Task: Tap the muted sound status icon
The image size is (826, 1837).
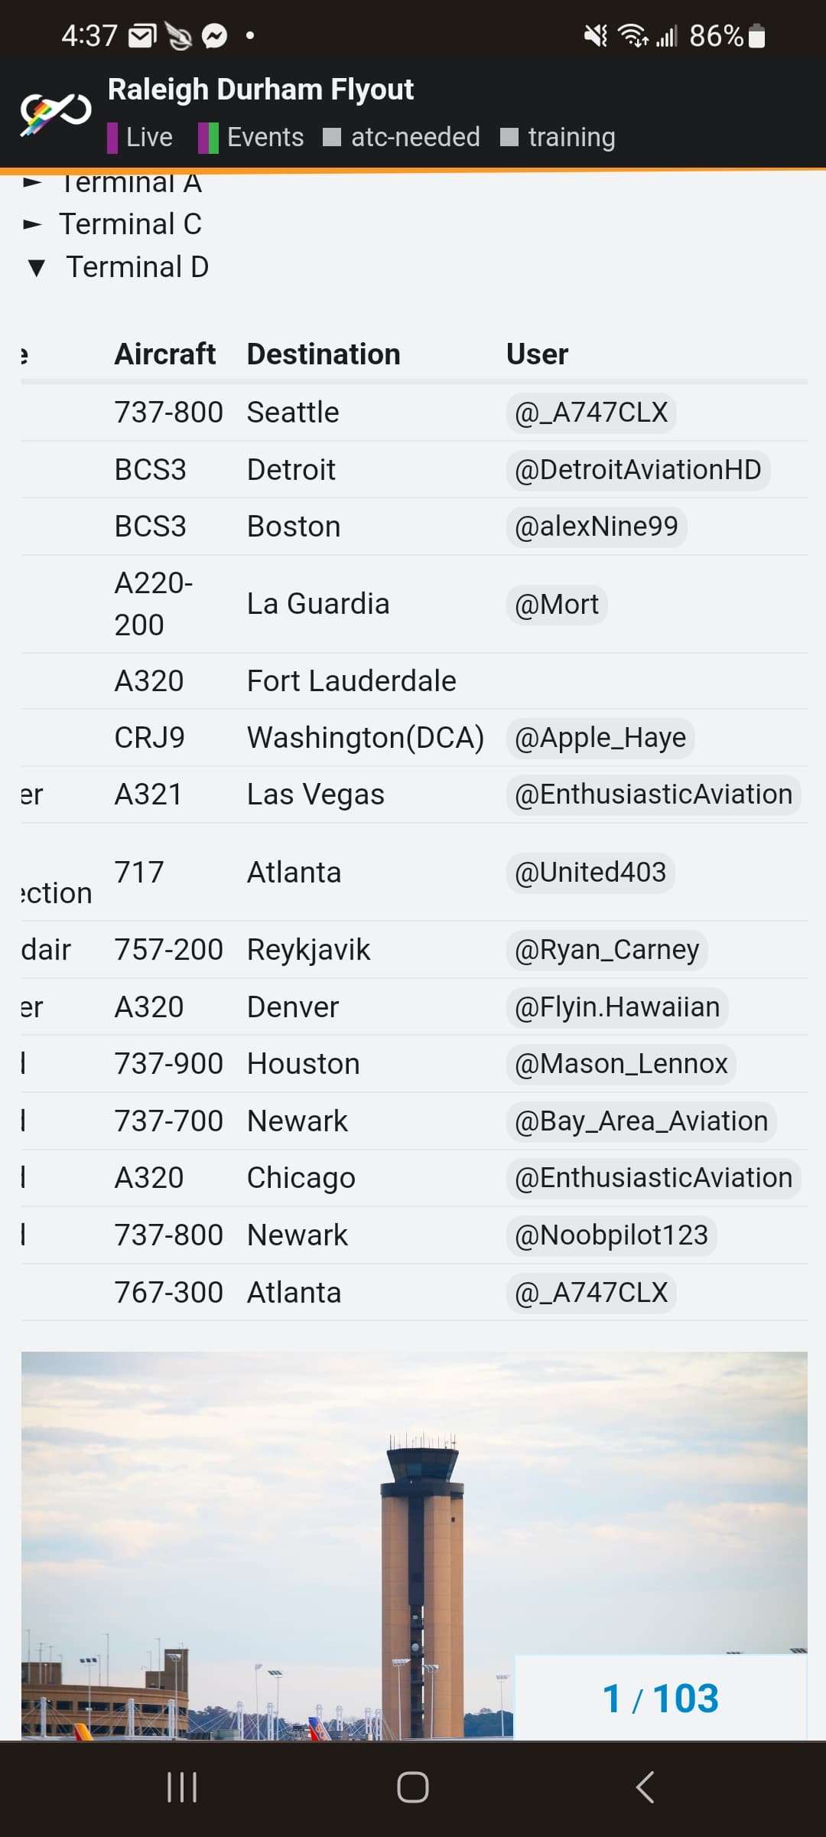Action: [596, 36]
